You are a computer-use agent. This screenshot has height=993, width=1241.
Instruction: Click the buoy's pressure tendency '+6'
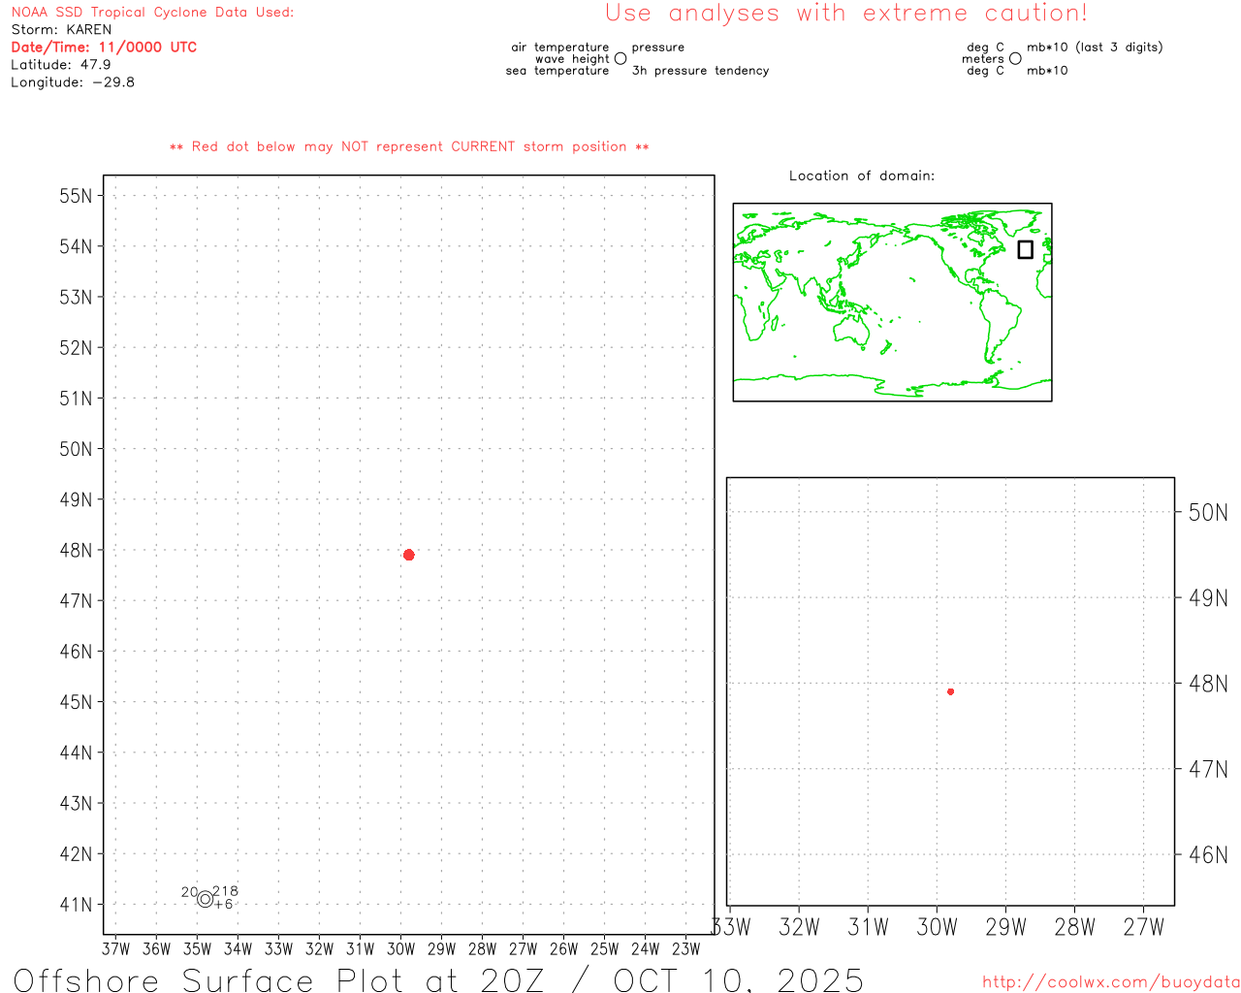[223, 905]
